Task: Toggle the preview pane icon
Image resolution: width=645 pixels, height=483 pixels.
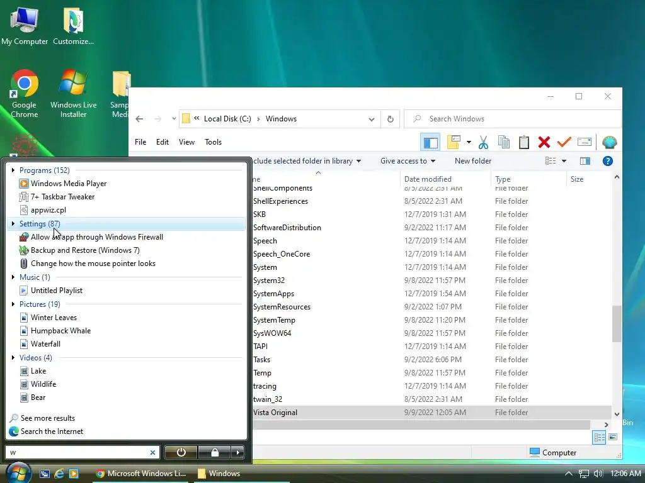Action: click(585, 161)
